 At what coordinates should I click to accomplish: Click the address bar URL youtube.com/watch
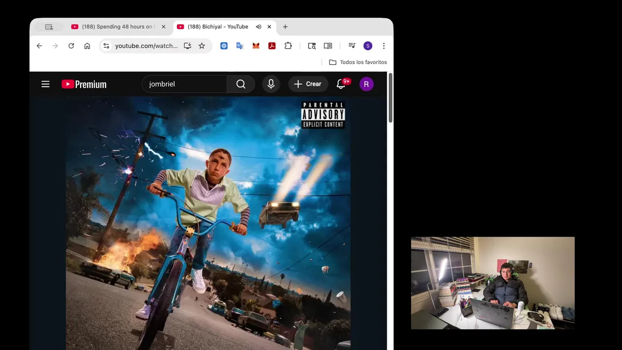click(x=146, y=46)
